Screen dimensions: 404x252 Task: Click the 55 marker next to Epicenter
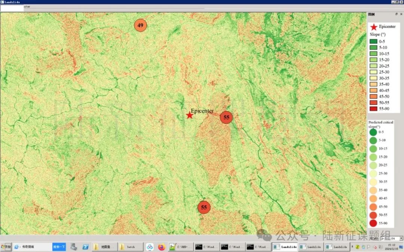click(x=226, y=117)
